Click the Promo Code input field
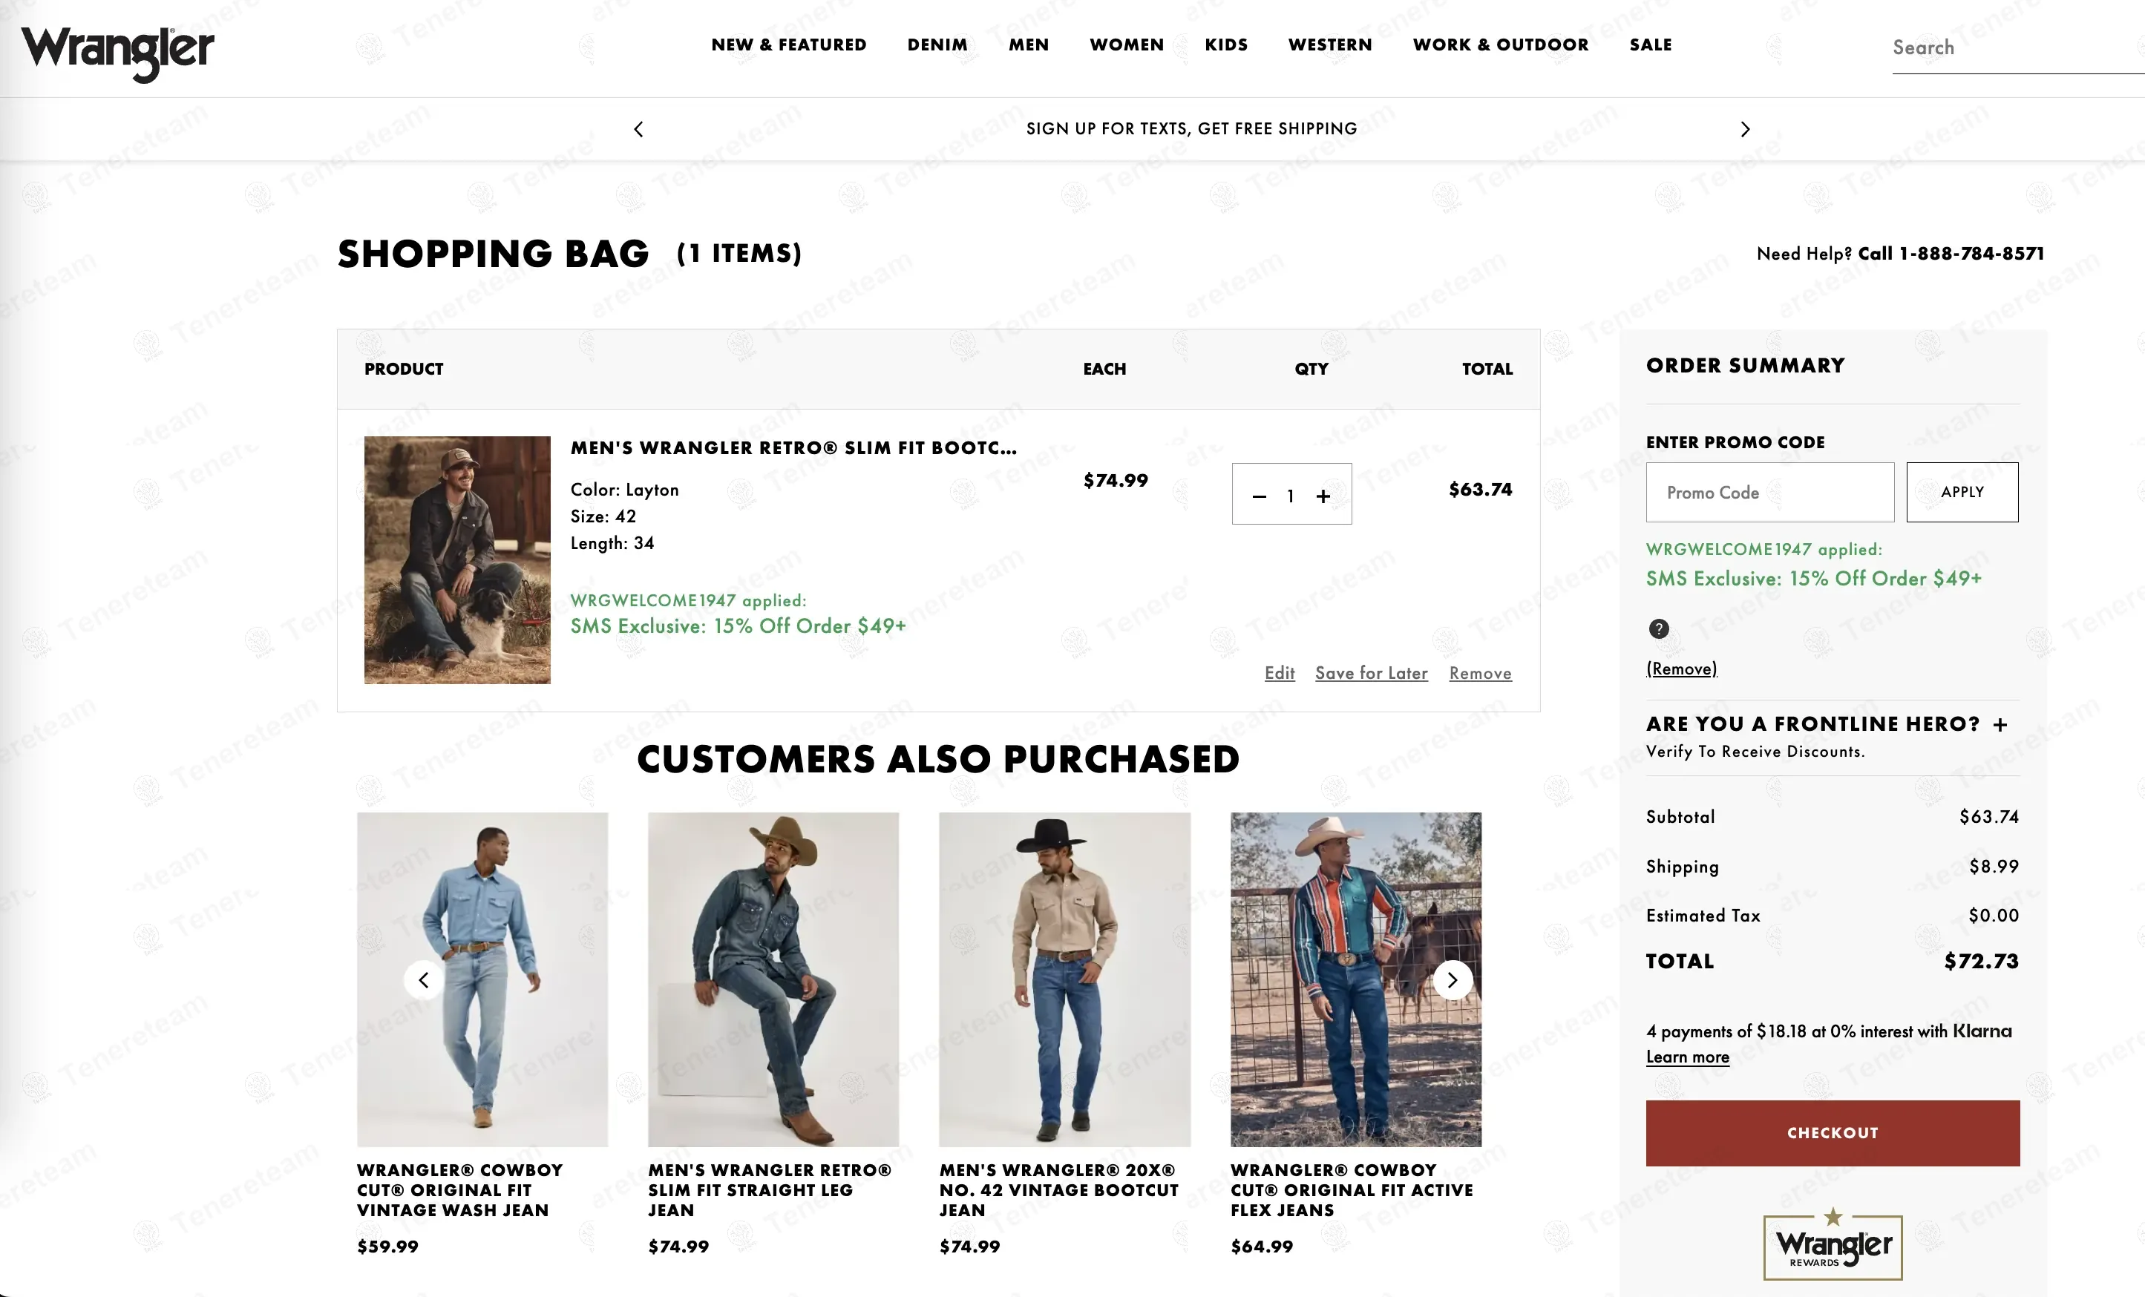Viewport: 2145px width, 1297px height. (1769, 492)
